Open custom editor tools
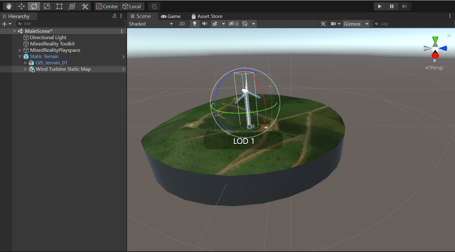This screenshot has height=252, width=455. (x=85, y=6)
